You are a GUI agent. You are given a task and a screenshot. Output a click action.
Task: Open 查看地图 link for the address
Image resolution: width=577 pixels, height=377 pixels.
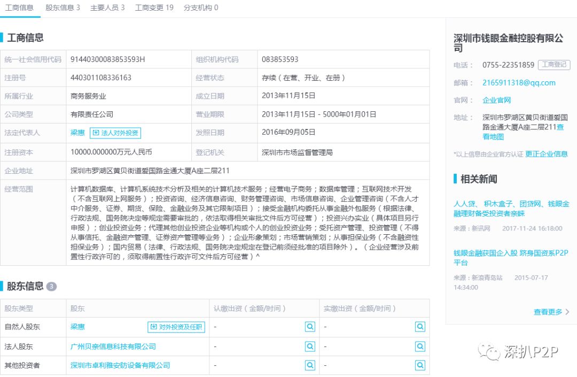point(493,136)
